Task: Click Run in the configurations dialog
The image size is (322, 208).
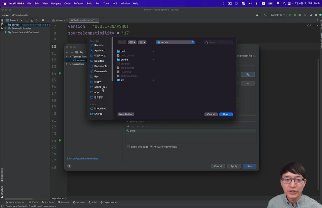Action: click(x=249, y=166)
